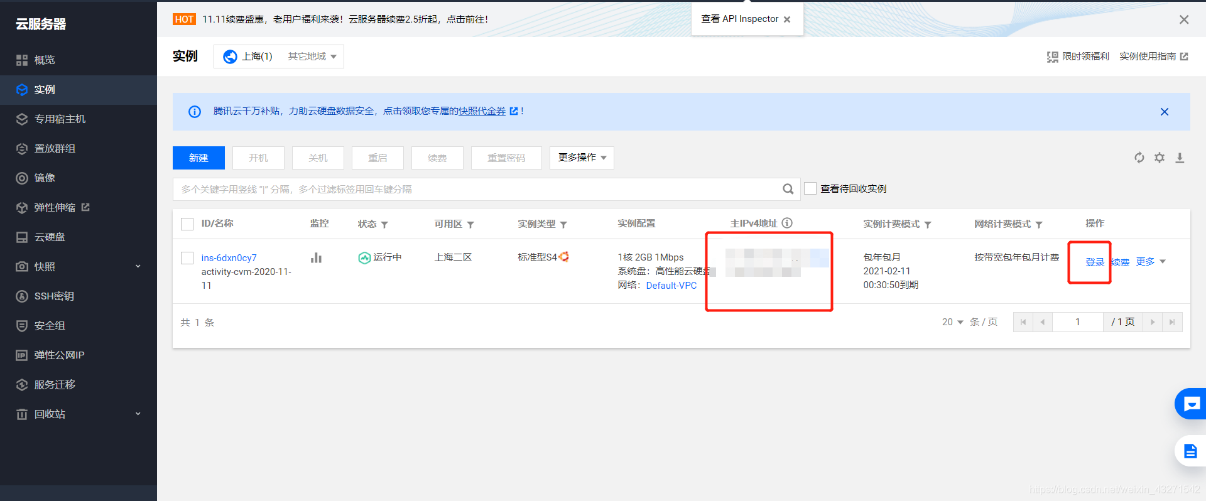Select 实例 in the sidebar menu
Viewport: 1206px width, 501px height.
pyautogui.click(x=79, y=90)
